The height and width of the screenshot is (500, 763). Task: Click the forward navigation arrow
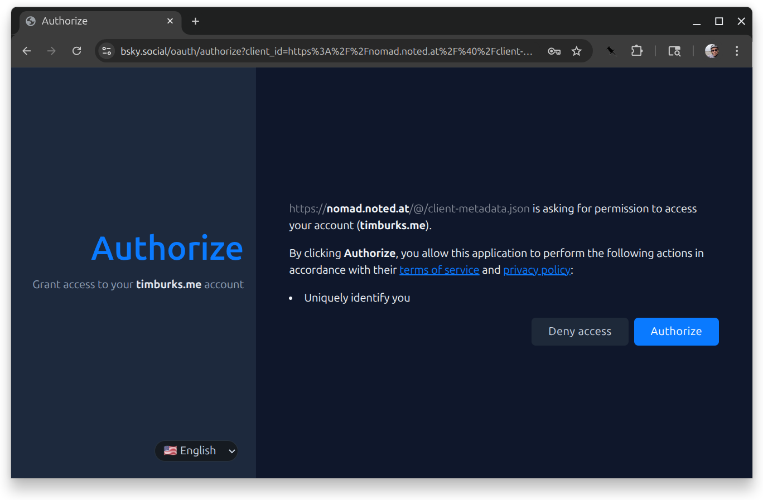pos(51,51)
